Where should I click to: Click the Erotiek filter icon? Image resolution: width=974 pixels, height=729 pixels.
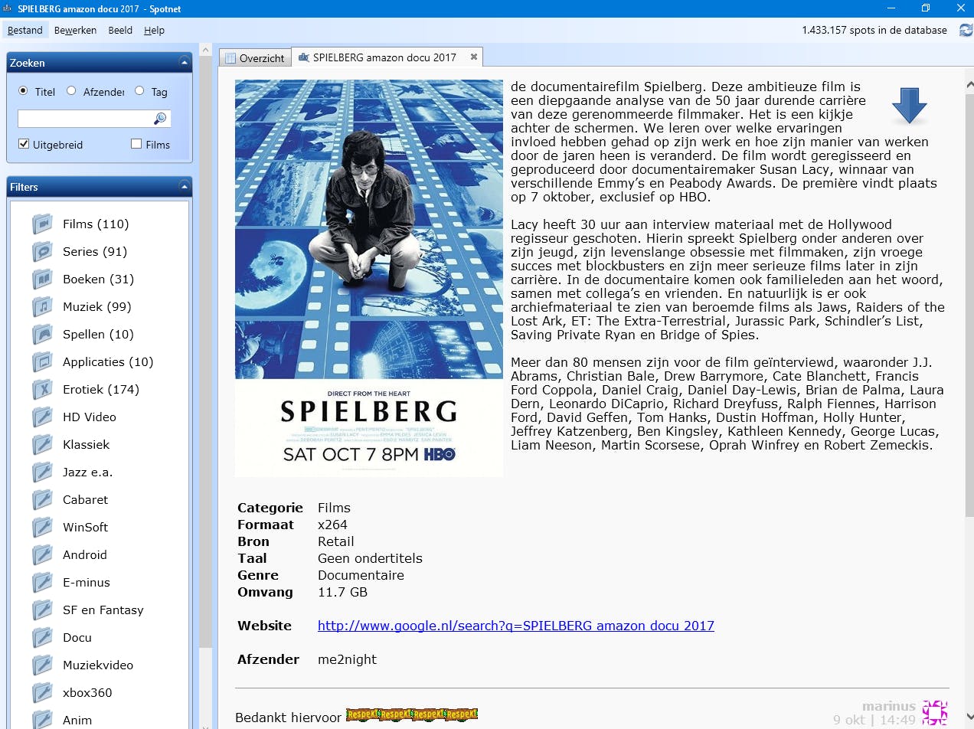point(44,389)
